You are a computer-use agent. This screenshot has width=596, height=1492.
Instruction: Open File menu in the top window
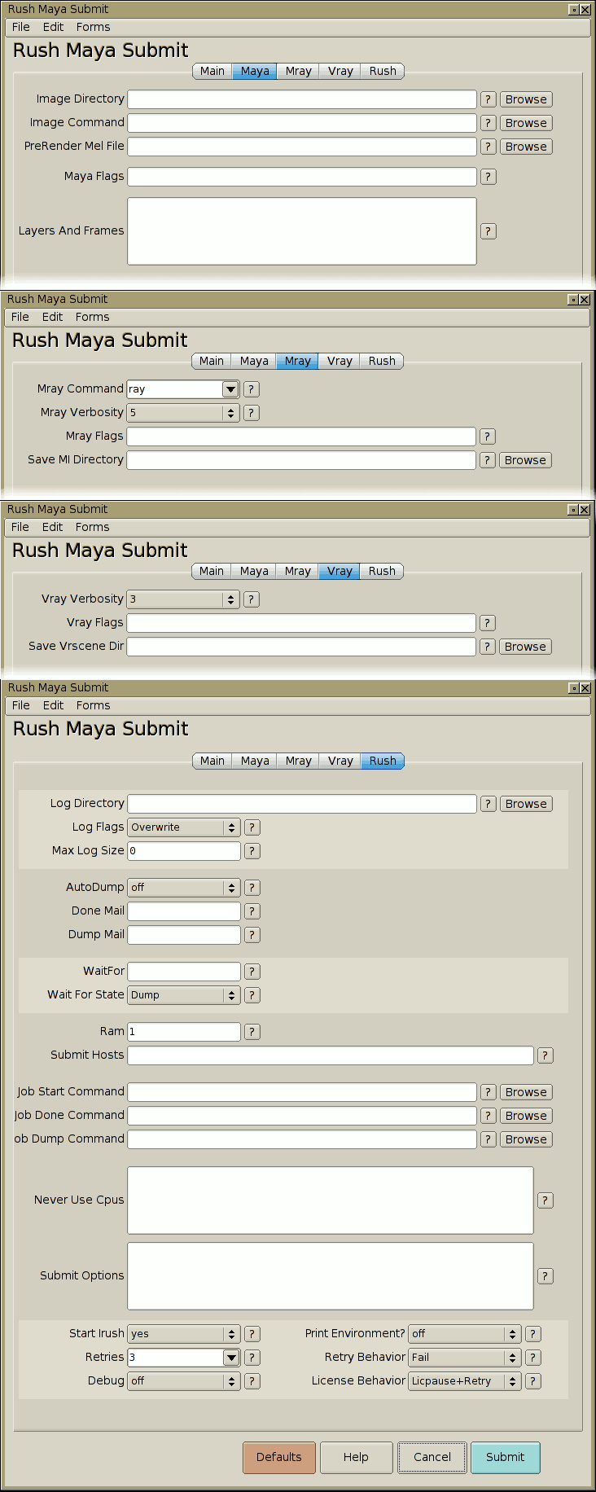(21, 27)
